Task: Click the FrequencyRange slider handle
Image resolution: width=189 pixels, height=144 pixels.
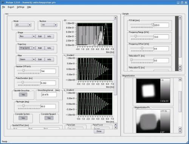Action: [x=136, y=36]
